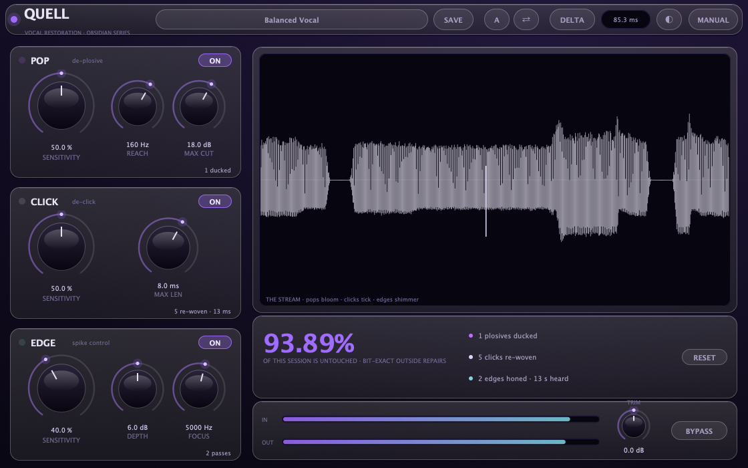Viewport: 748px width, 468px height.
Task: Click the click-spike marker in waveform
Action: click(x=486, y=201)
